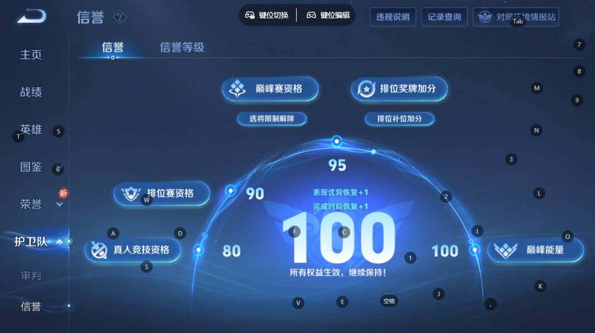Screen dimensions: 595x333
Task: Open 键位编辑 key mapping editor
Action: click(x=328, y=15)
